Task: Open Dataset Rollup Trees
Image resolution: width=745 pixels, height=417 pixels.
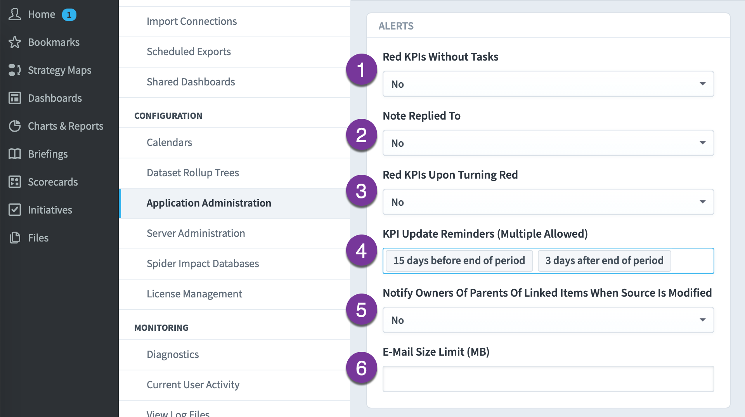Action: point(234,173)
